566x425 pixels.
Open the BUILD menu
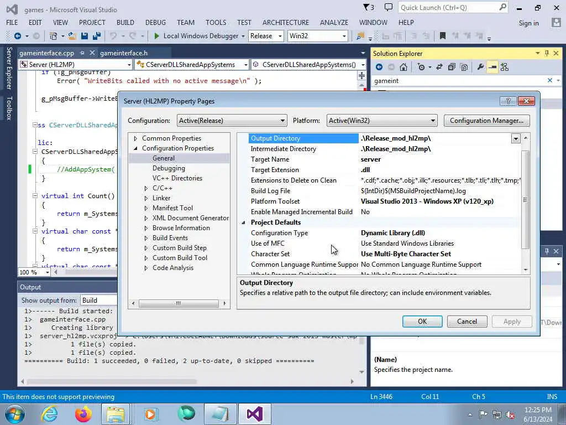coord(125,22)
